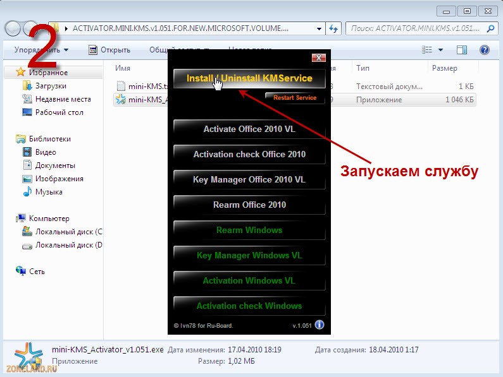Open Локальный диск (D drive
Viewport: 503px width, 377px height.
(x=68, y=245)
